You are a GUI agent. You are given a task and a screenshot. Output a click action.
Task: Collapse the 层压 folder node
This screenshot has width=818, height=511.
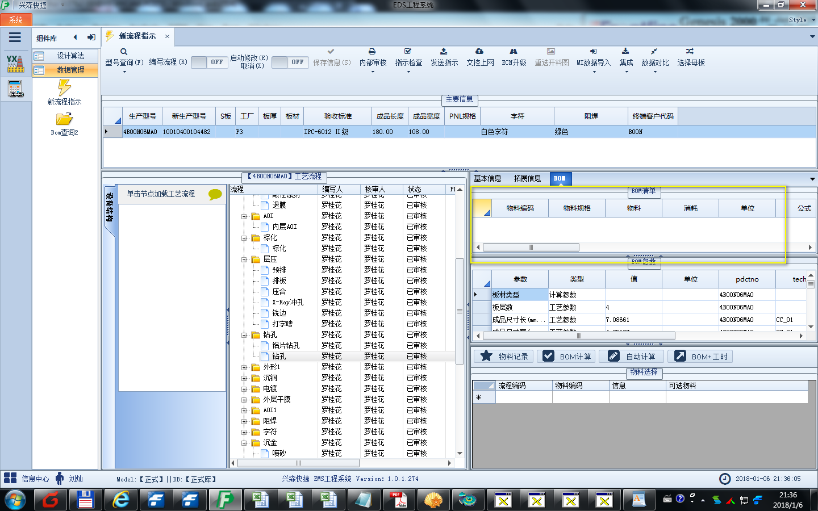(244, 259)
